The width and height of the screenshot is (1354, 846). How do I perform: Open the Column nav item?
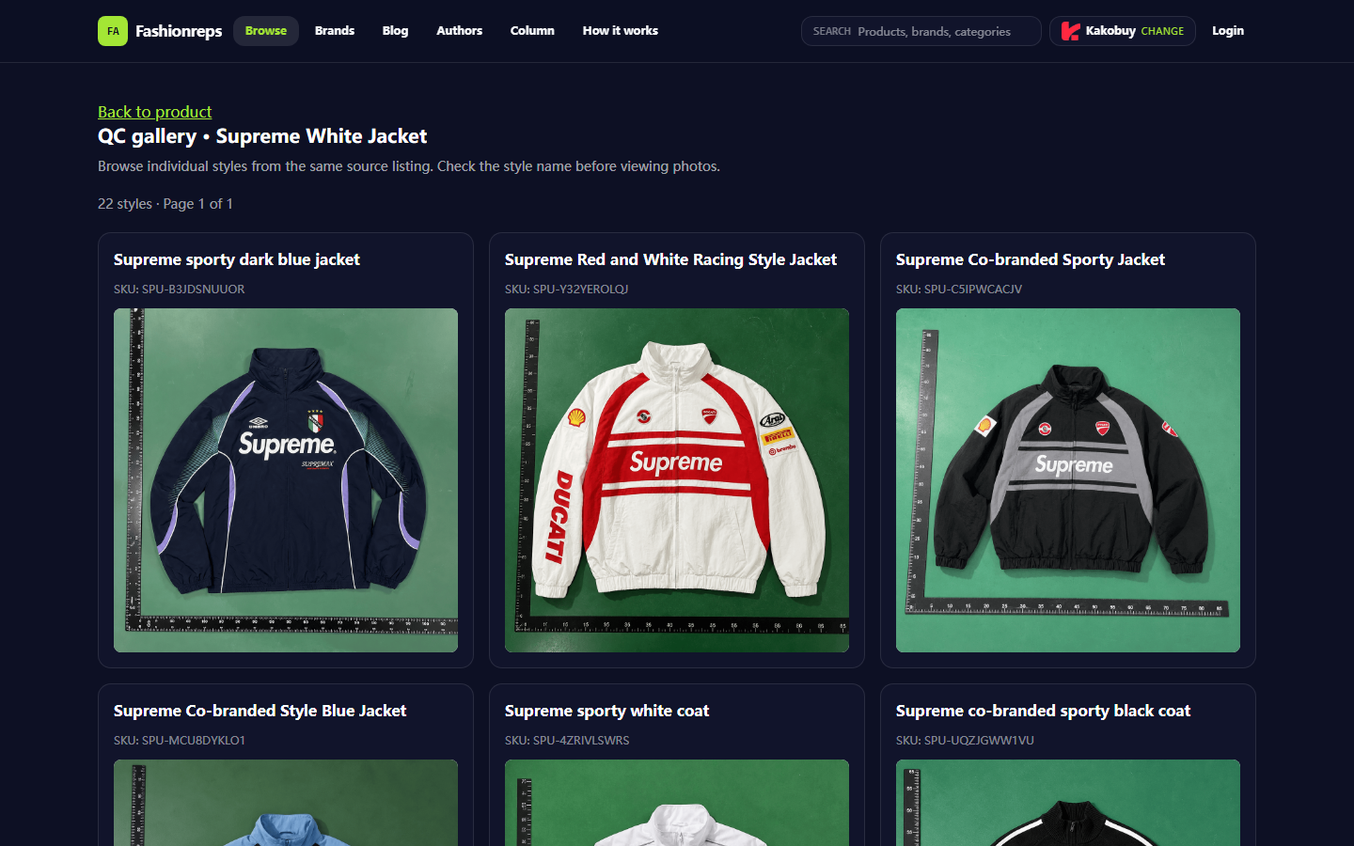click(x=532, y=31)
